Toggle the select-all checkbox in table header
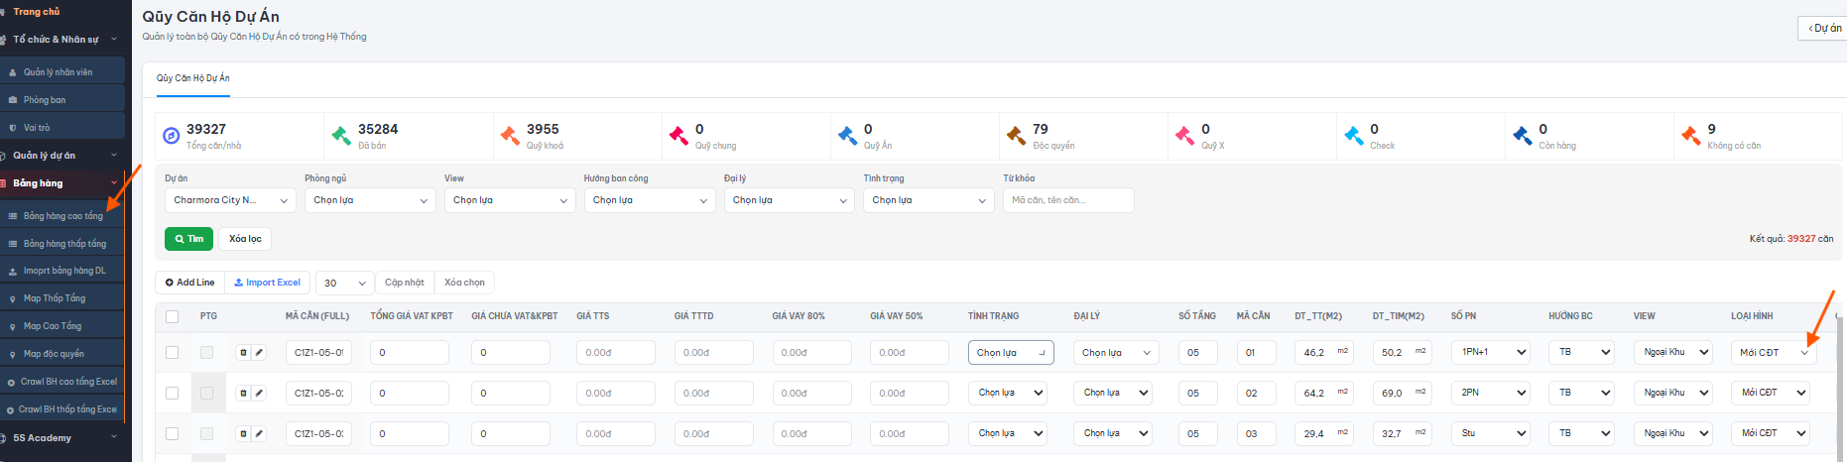Image resolution: width=1847 pixels, height=462 pixels. [172, 316]
